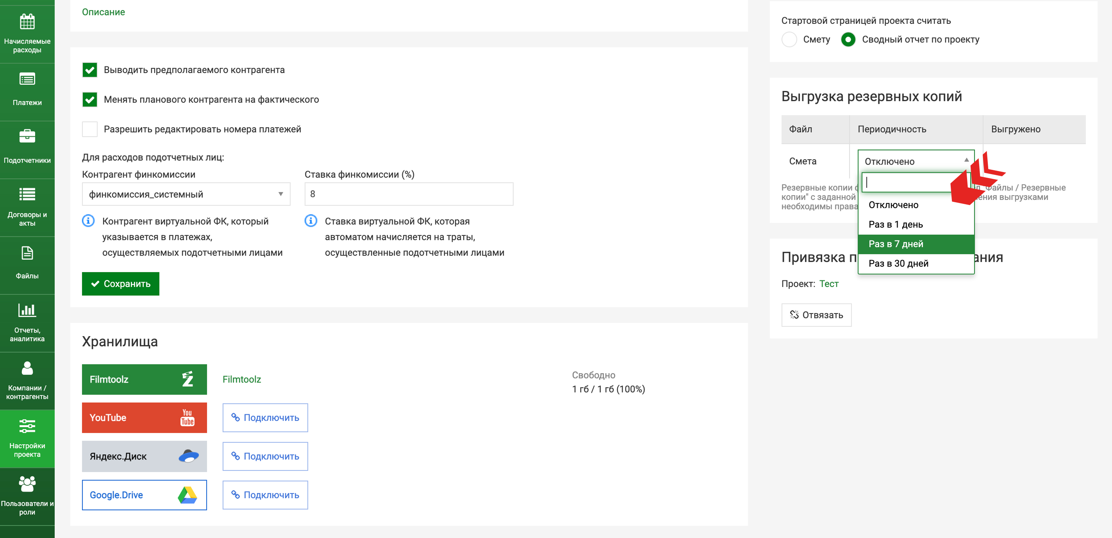Open Начисляемые расходы calendar icon in sidebar

point(27,21)
